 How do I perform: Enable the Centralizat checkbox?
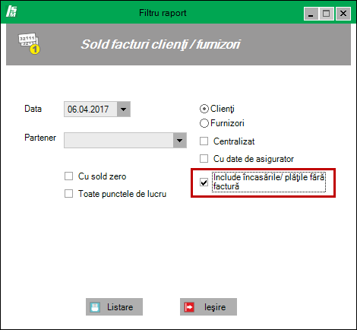pos(204,141)
